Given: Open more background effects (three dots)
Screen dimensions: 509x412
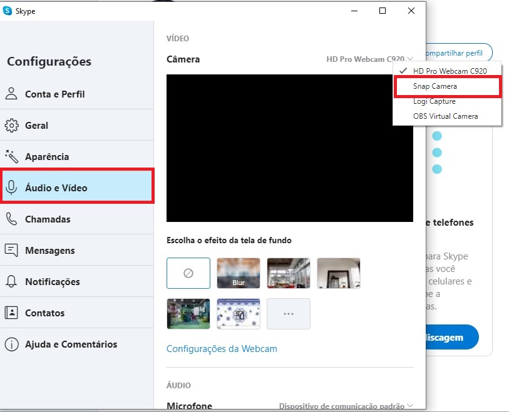Looking at the screenshot, I should pos(288,314).
